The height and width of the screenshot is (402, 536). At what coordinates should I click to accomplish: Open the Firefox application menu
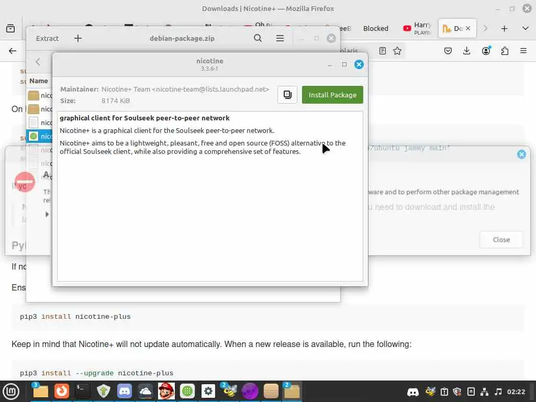[523, 51]
